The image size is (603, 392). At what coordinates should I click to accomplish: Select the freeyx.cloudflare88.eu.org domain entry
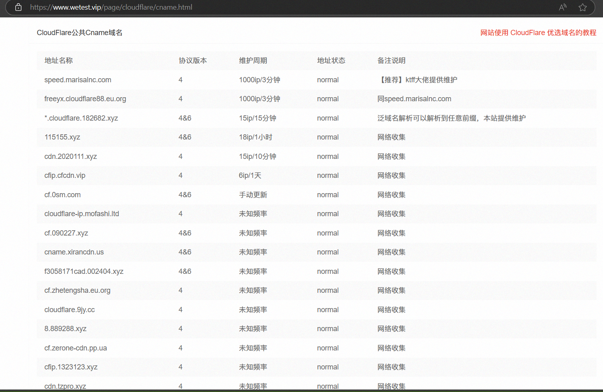pos(85,99)
